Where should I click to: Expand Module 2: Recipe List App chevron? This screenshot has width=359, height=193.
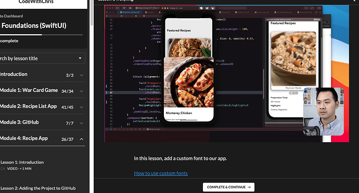(x=82, y=107)
